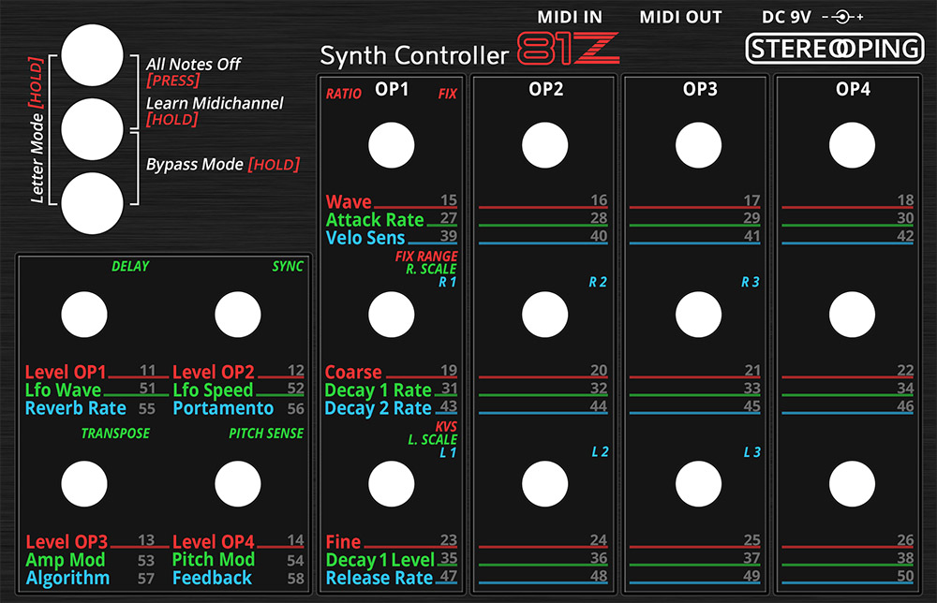Click the green L. SCALE label
The image size is (937, 603).
pos(433,439)
